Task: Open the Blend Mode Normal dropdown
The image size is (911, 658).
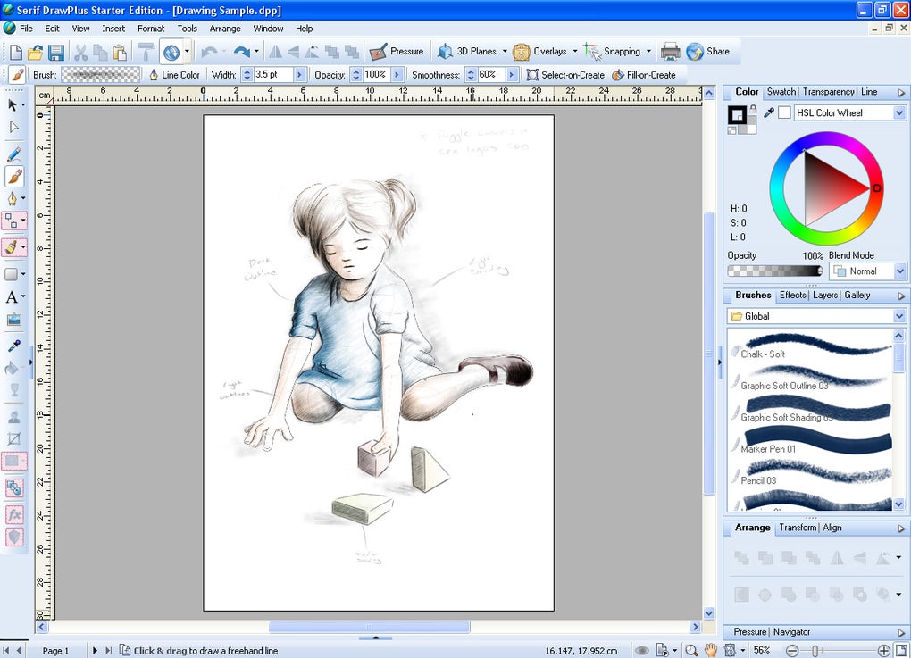Action: (899, 271)
